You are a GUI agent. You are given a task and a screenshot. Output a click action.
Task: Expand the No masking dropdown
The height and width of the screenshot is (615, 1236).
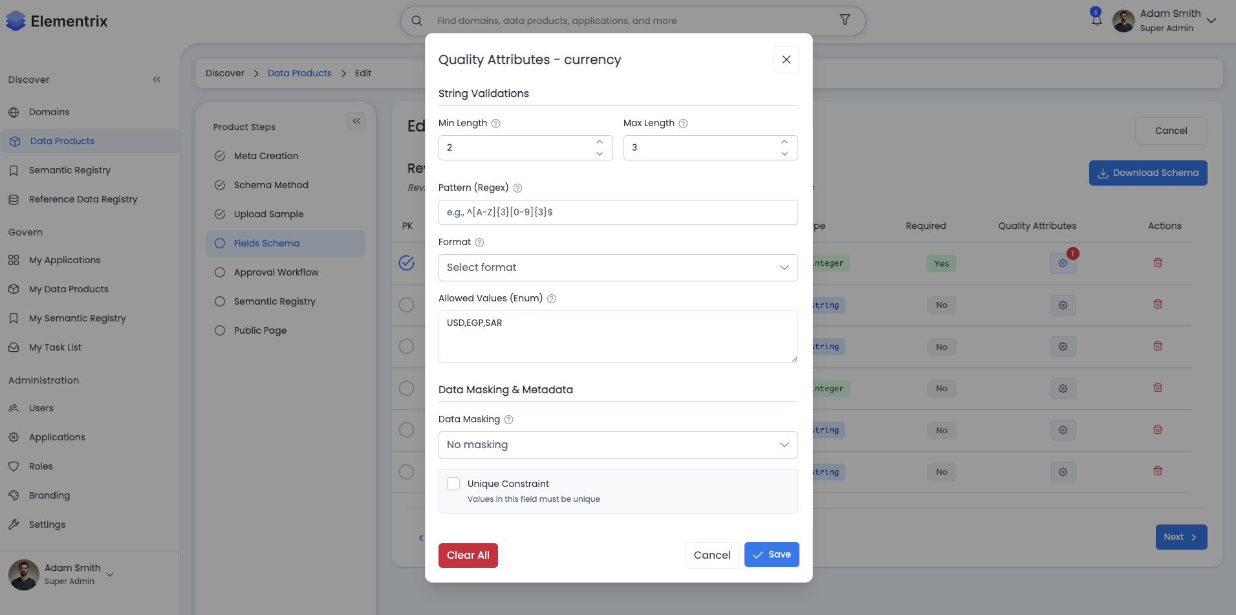618,445
